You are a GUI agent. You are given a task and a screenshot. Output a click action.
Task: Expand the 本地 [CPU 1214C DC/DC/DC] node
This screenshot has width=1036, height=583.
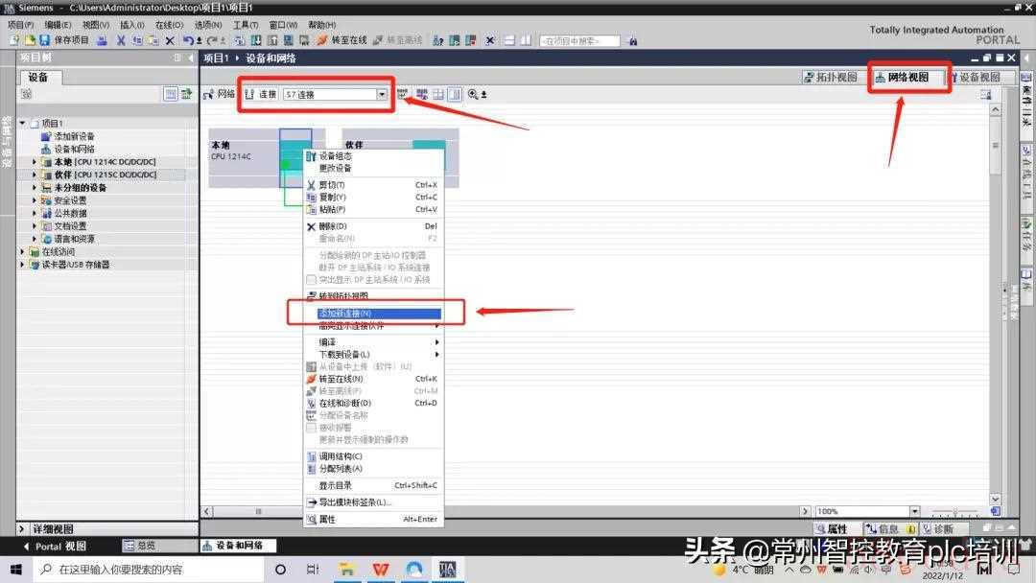click(x=35, y=162)
